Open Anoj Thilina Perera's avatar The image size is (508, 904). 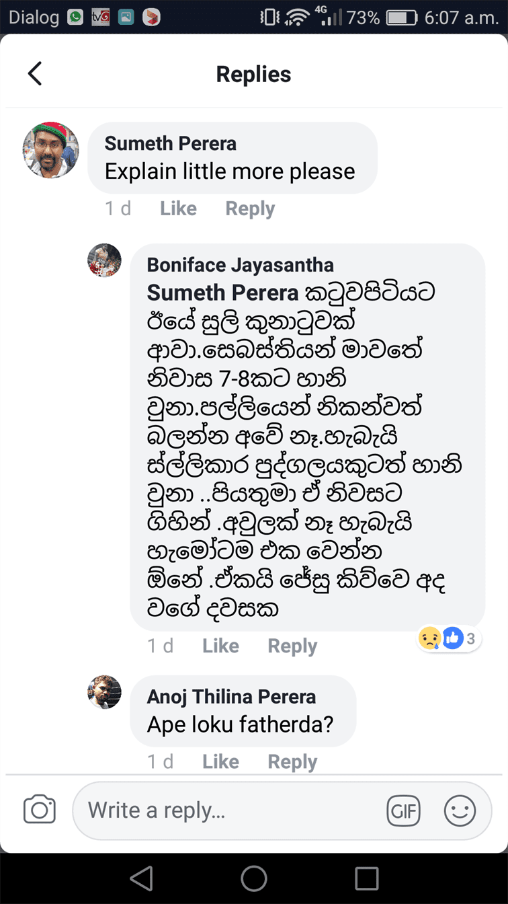105,692
